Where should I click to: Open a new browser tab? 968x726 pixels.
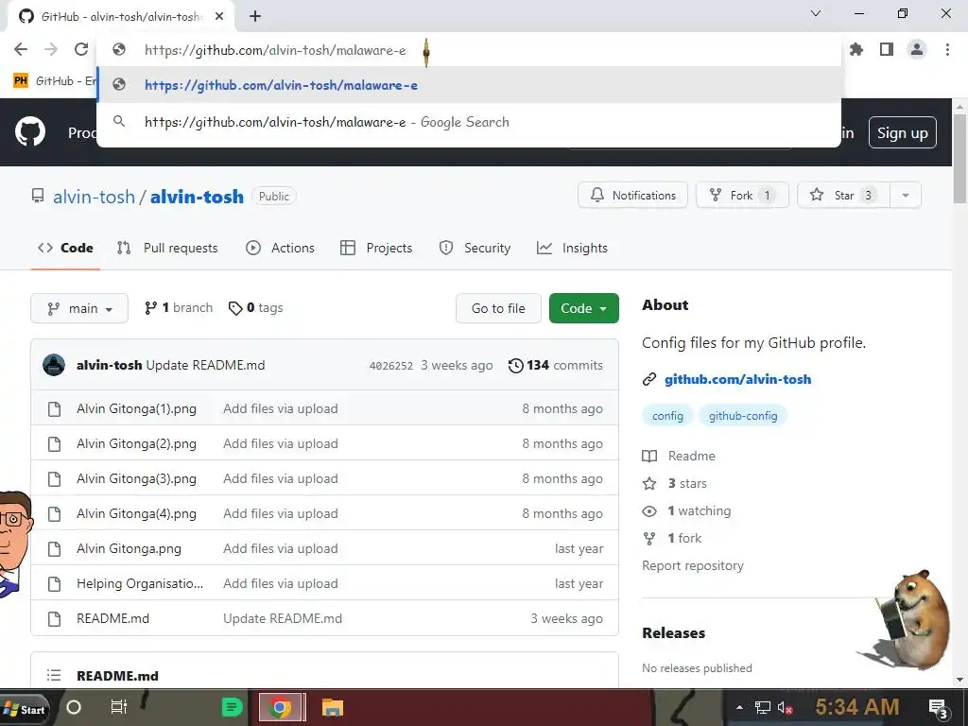[x=255, y=16]
